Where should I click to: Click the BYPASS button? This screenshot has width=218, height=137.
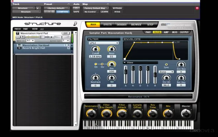coord(117,8)
